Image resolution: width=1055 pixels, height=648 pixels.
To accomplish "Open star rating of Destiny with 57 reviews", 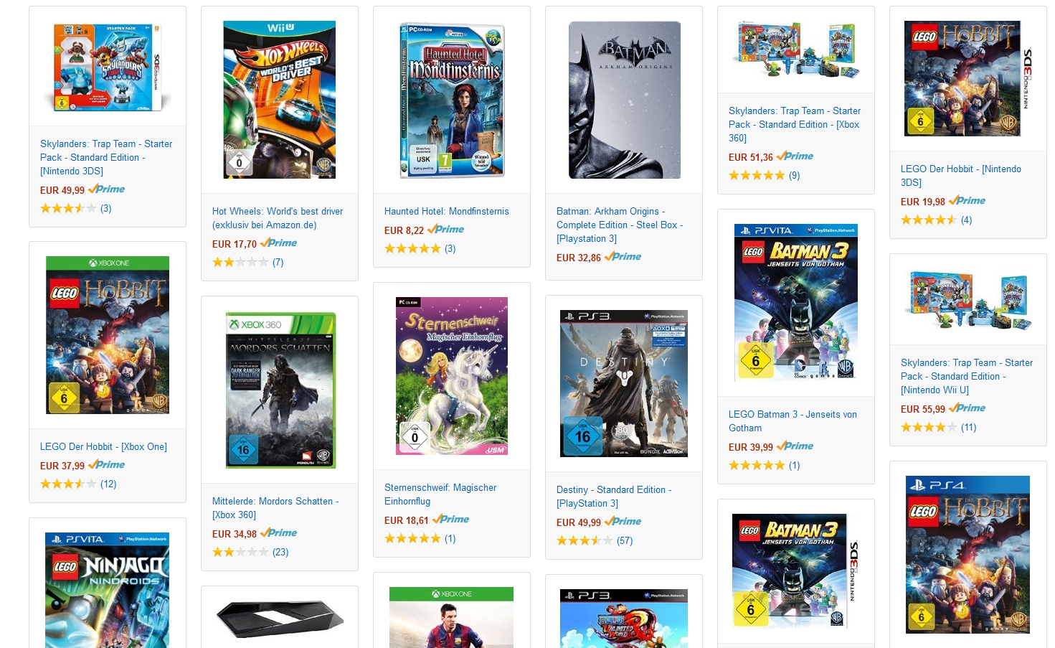I will (585, 540).
